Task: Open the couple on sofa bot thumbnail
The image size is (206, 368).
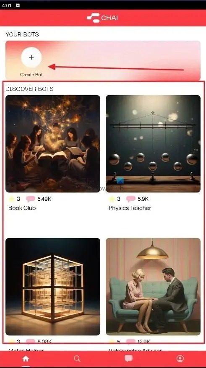Action: tap(153, 287)
